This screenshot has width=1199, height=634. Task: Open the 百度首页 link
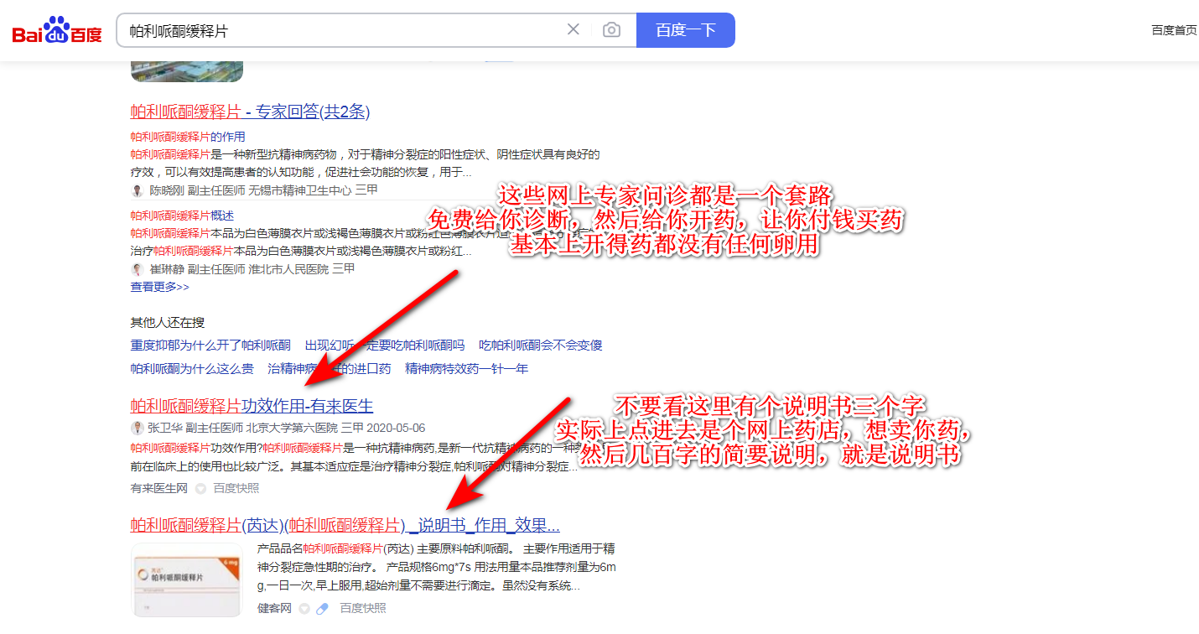tap(1174, 30)
